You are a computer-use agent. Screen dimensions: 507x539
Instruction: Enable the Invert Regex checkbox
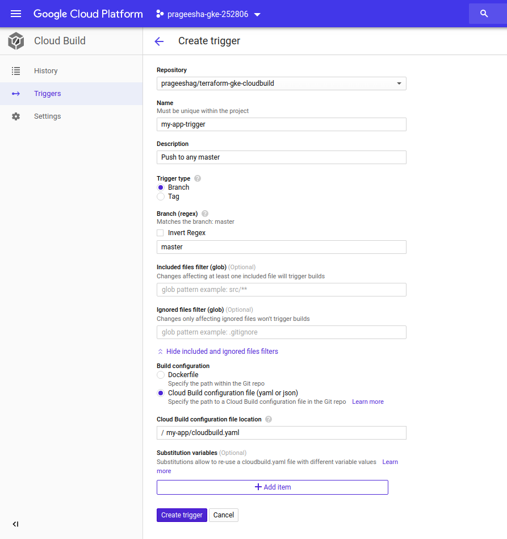160,233
